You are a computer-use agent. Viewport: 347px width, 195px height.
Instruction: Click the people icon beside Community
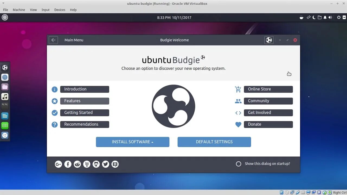tap(238, 101)
